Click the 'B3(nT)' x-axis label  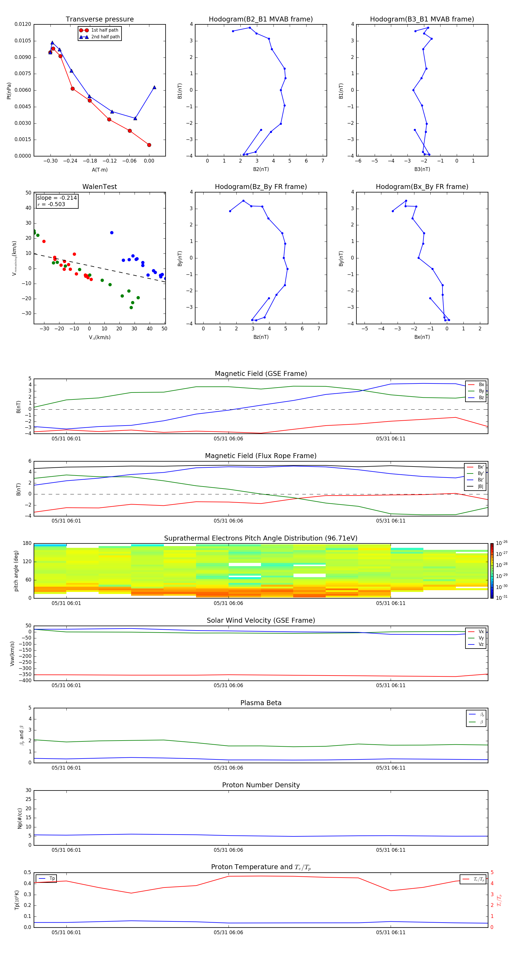pos(422,169)
